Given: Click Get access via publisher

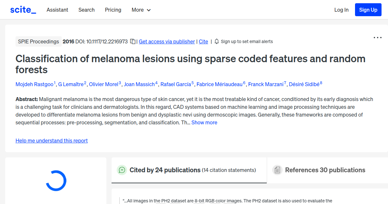Looking at the screenshot, I should 167,41.
